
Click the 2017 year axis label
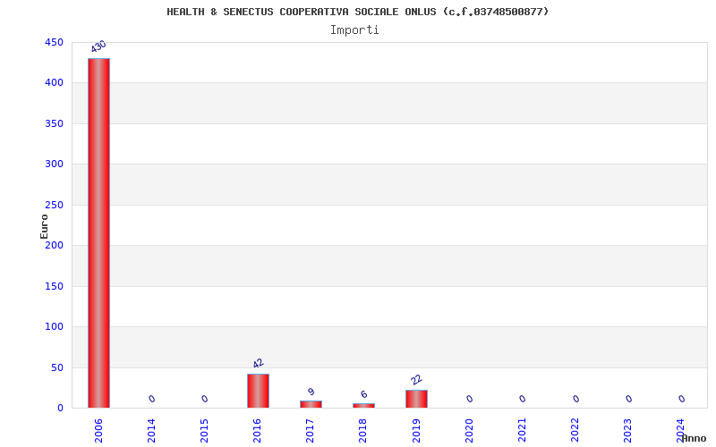[x=310, y=430]
